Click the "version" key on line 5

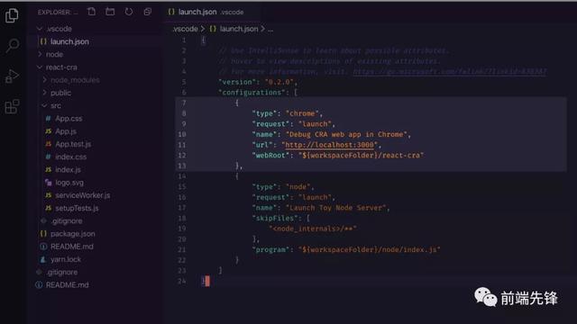click(x=237, y=82)
